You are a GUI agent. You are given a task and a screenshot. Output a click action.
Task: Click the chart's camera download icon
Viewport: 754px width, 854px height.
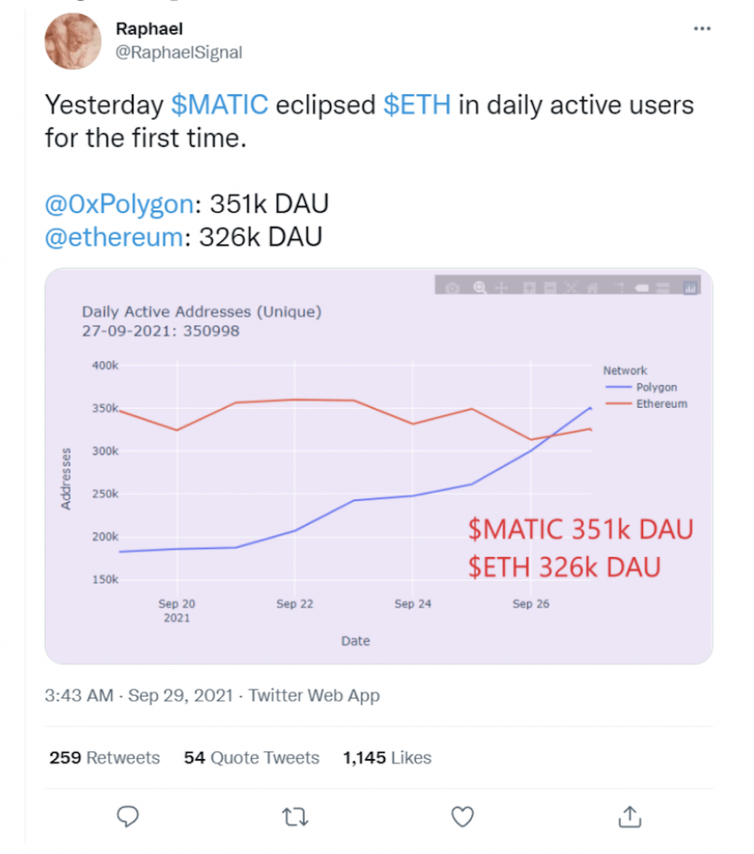click(x=452, y=288)
